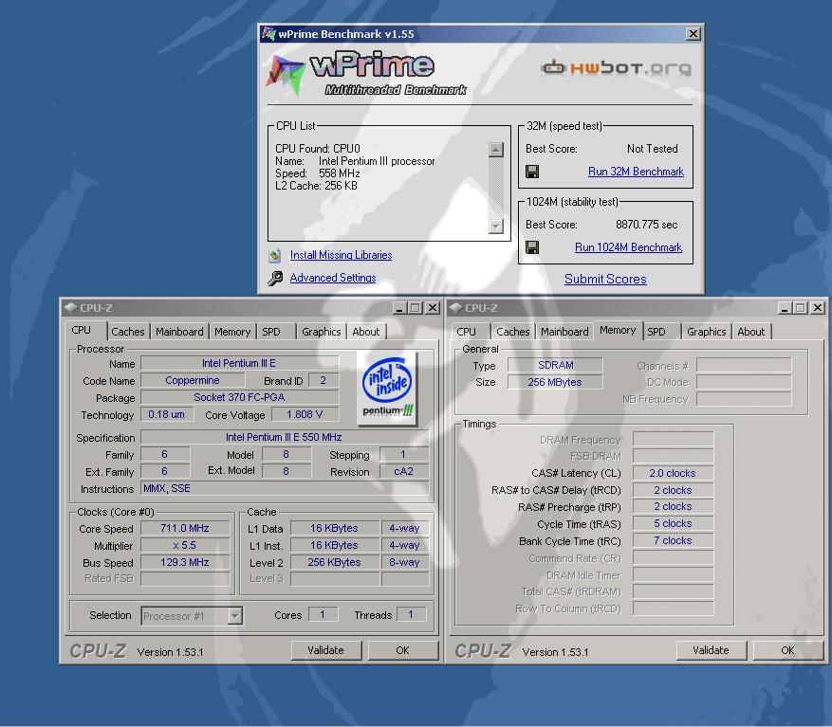This screenshot has width=832, height=727.
Task: Click 'Not Tested' 32M best score text
Action: click(652, 149)
